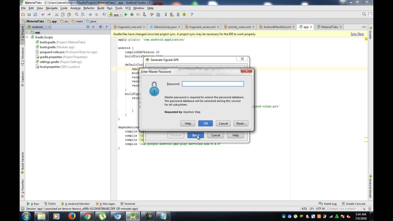
Task: Open the app run configuration dropdown
Action: click(x=115, y=14)
